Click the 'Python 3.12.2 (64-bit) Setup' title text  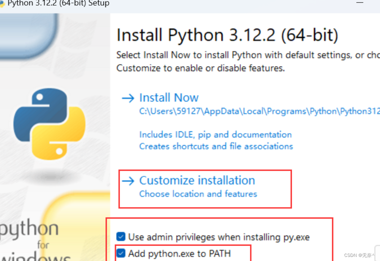pyautogui.click(x=58, y=3)
